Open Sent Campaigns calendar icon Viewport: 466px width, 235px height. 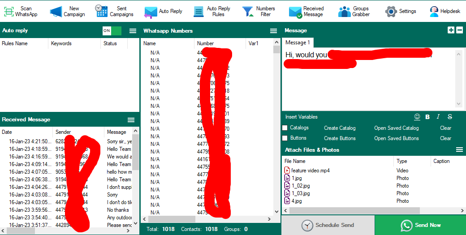point(101,11)
